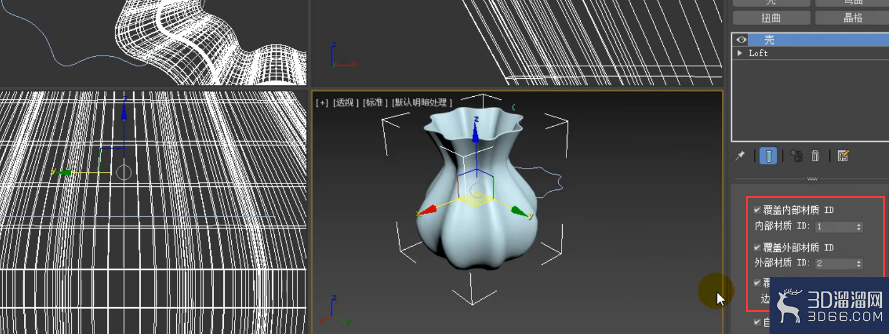This screenshot has width=889, height=334.
Task: Click the 外部材质 ID spinner arrows
Action: 859,263
